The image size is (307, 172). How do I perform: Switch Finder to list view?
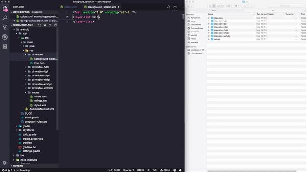tap(214, 6)
